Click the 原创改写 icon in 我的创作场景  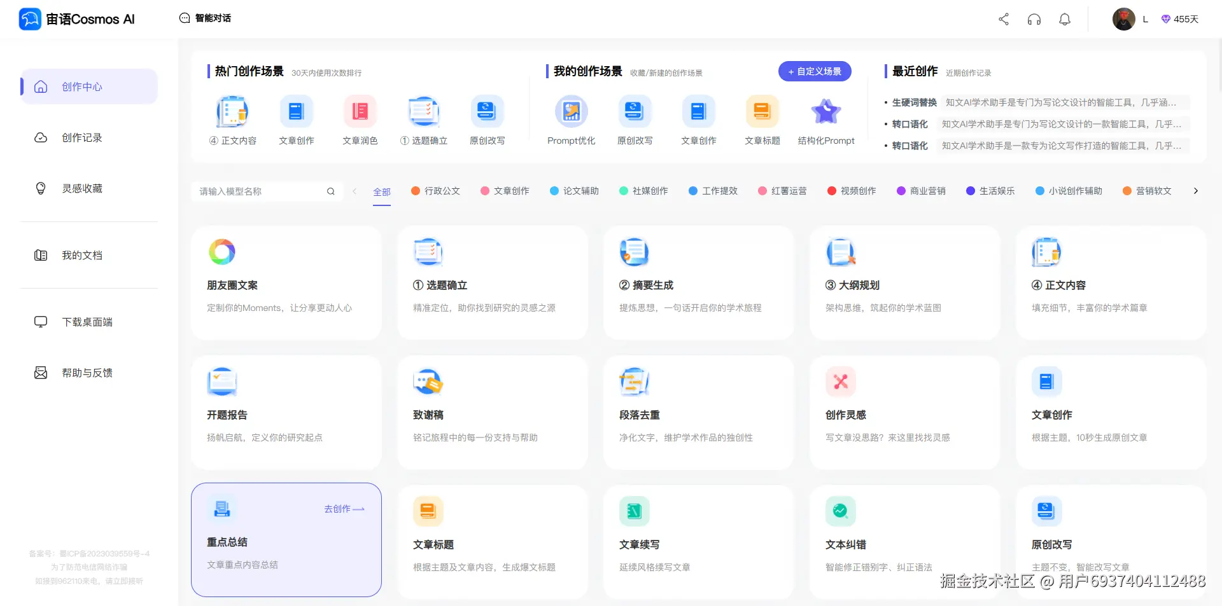coord(635,112)
